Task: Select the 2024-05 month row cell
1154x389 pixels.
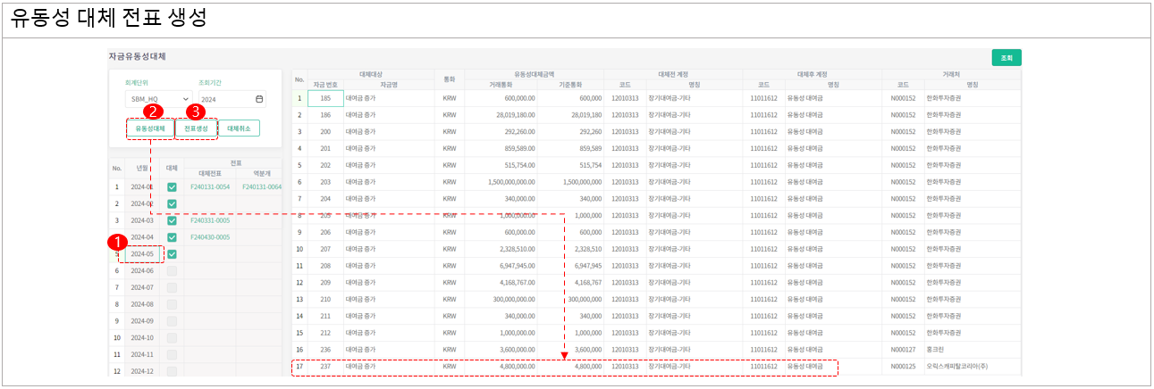Action: pyautogui.click(x=142, y=254)
